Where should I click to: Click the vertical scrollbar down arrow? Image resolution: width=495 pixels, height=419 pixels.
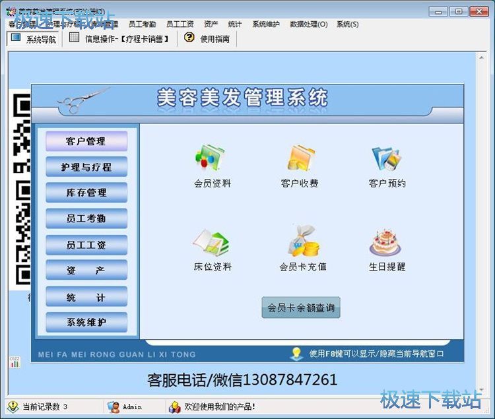click(481, 390)
